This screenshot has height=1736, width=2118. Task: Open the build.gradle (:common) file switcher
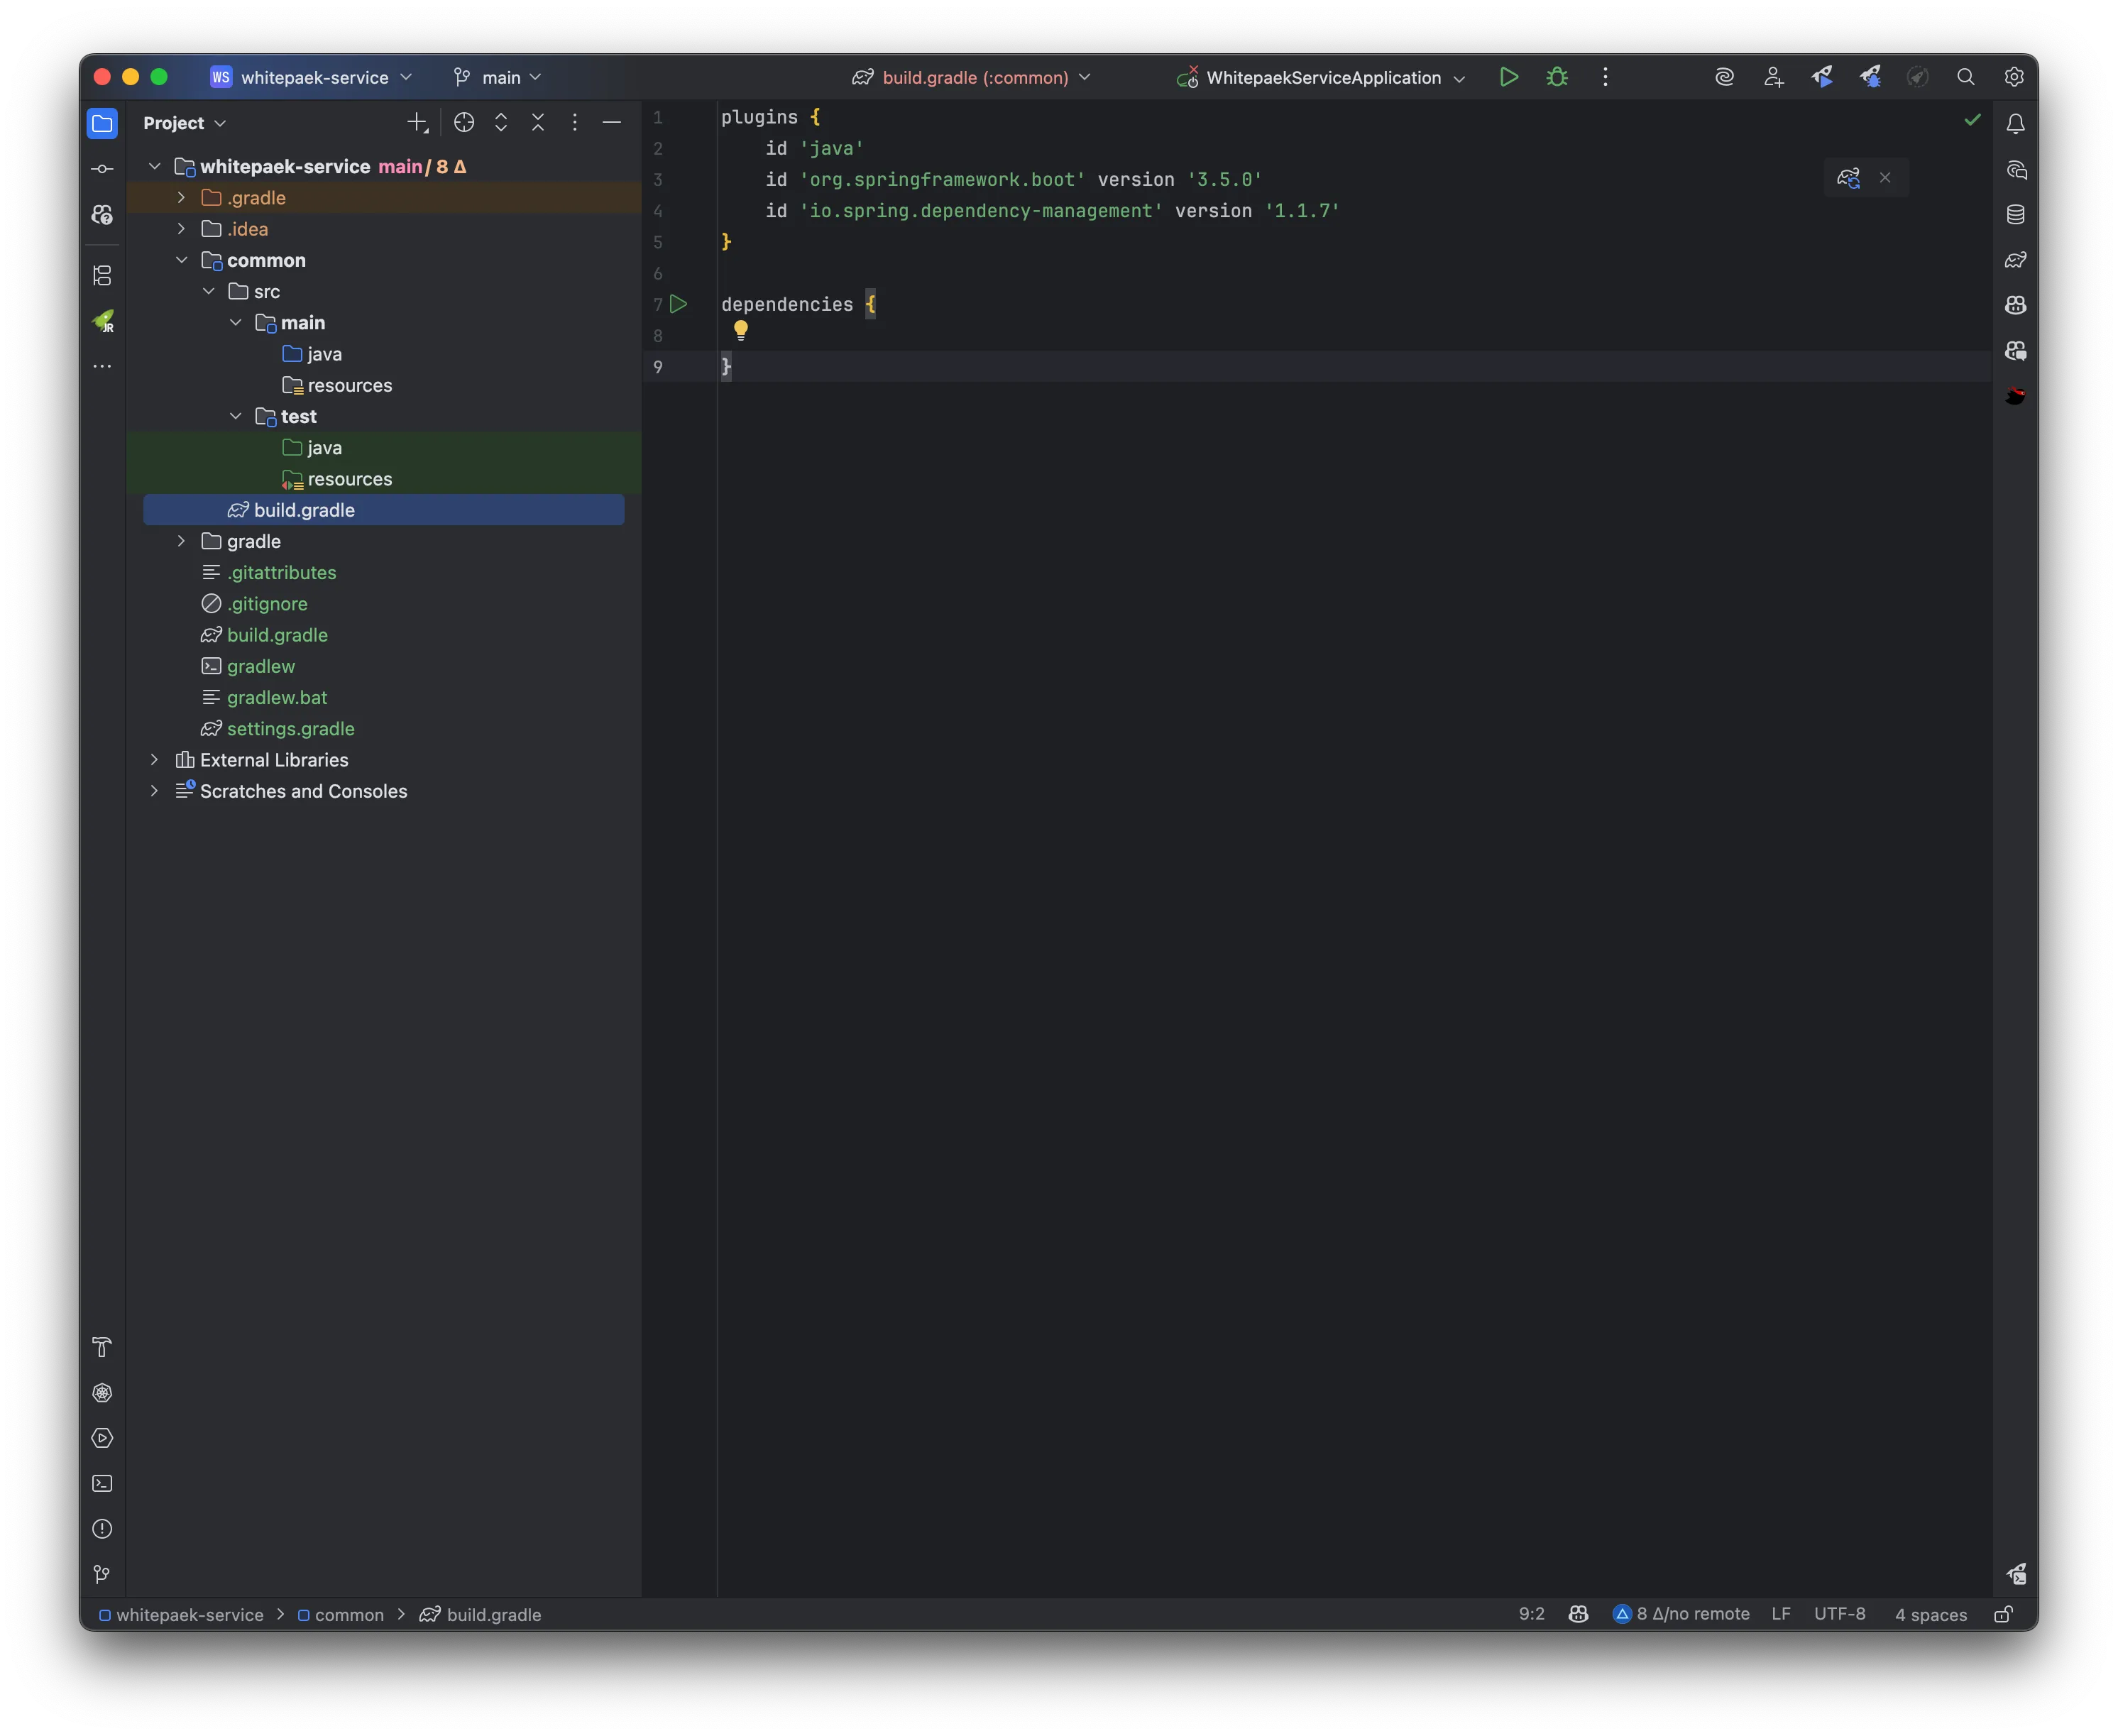[x=971, y=77]
